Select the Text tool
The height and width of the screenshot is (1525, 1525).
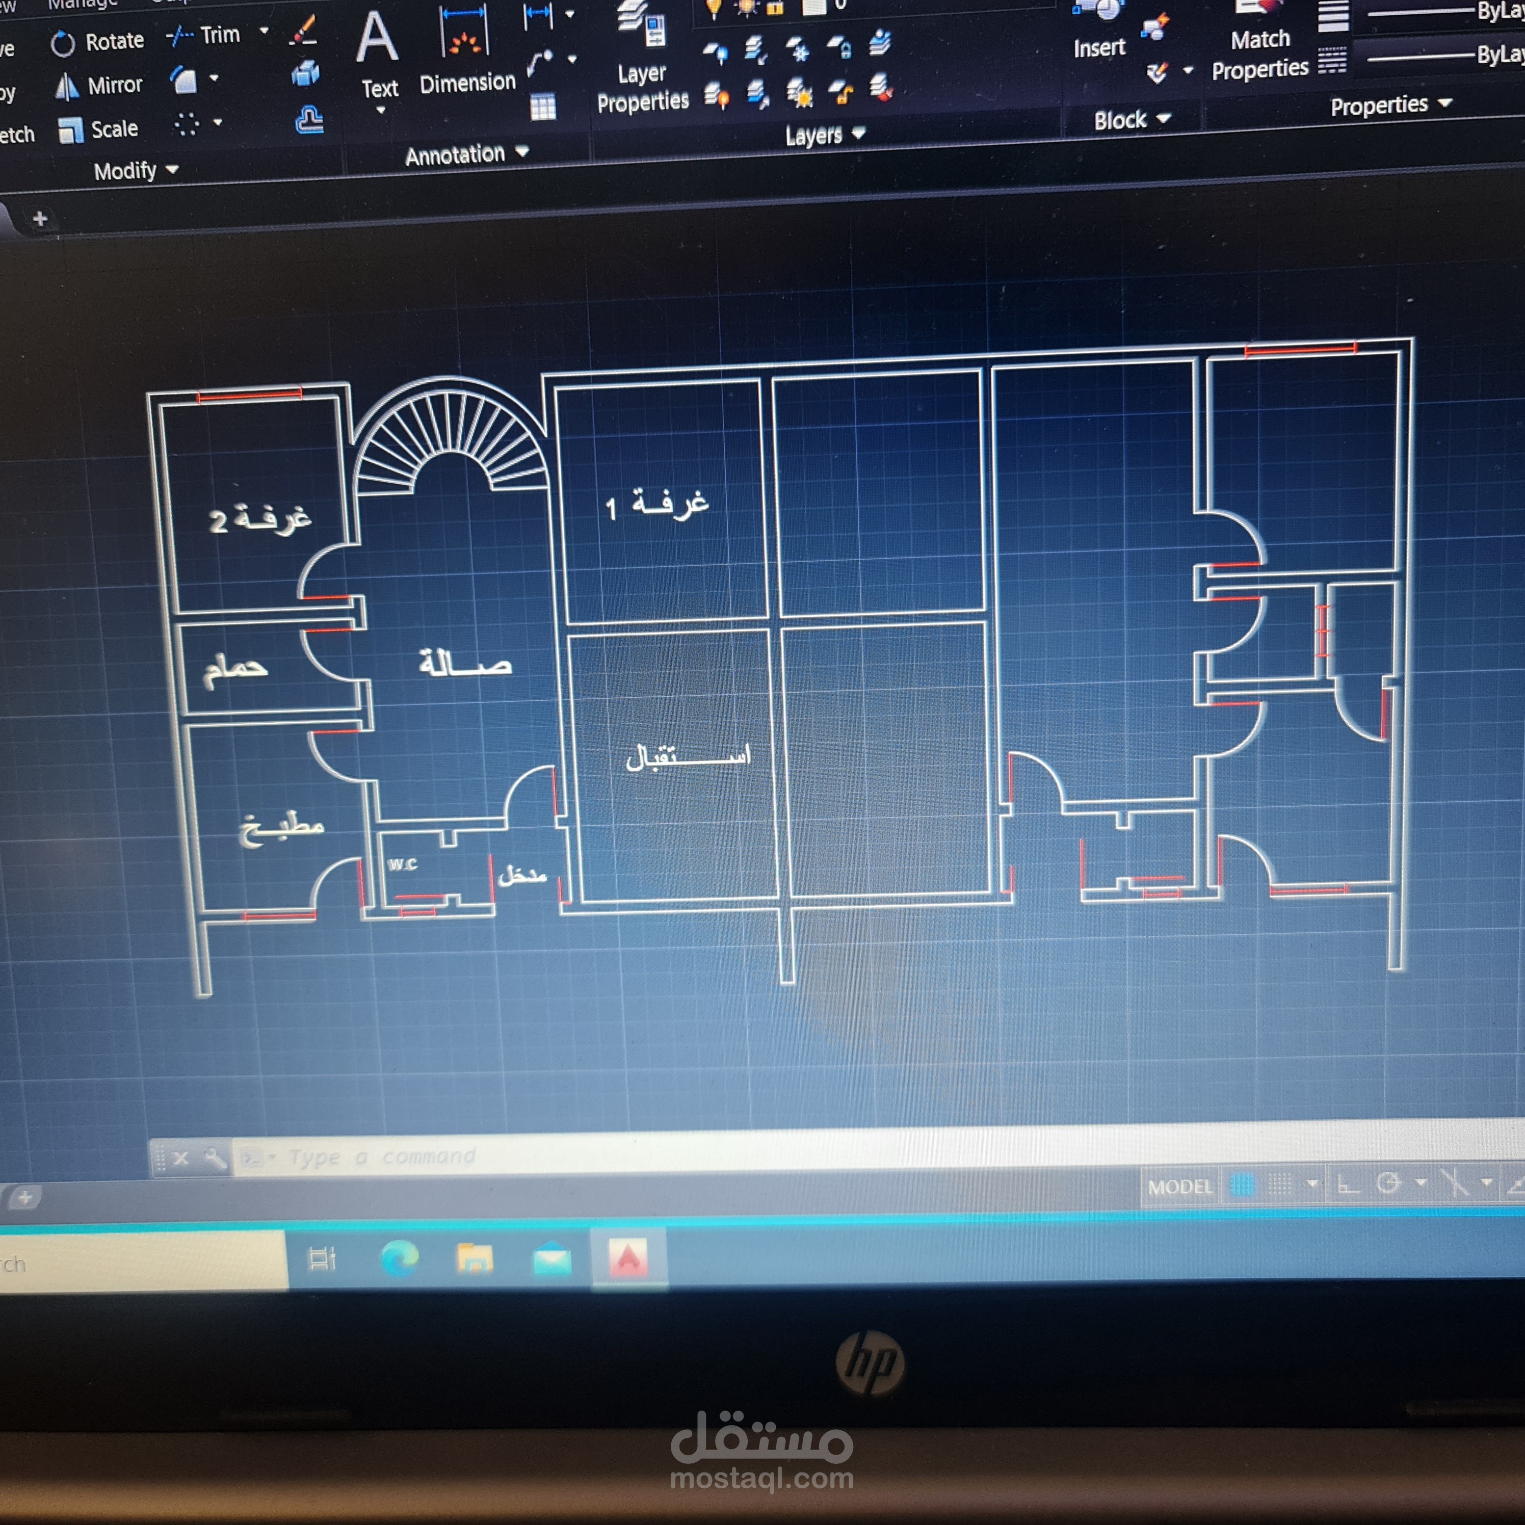378,55
